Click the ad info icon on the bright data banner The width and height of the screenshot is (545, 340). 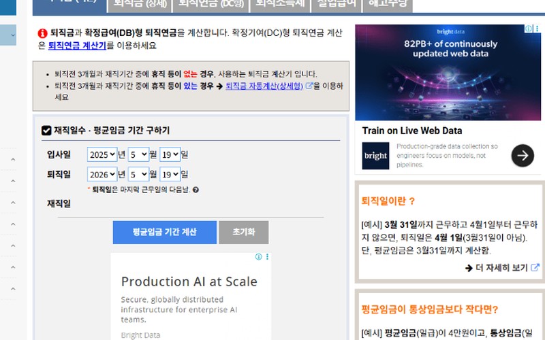point(529,29)
